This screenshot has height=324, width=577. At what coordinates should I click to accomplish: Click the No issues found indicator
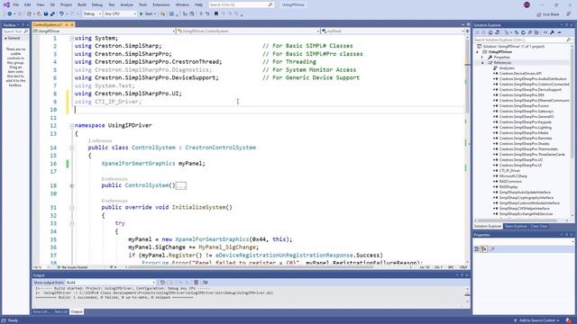72,267
